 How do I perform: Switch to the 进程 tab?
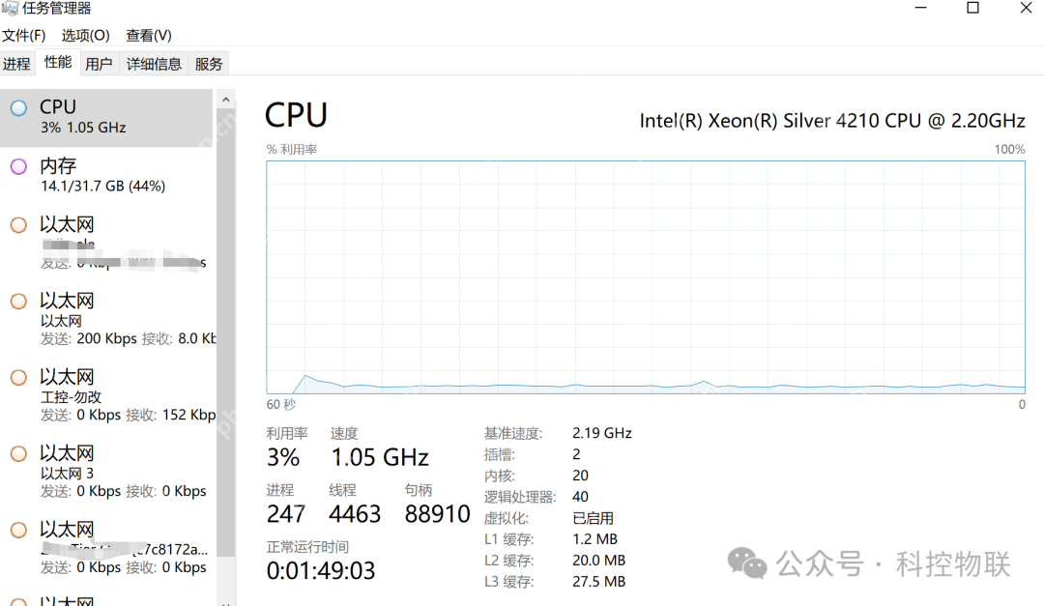(x=16, y=64)
